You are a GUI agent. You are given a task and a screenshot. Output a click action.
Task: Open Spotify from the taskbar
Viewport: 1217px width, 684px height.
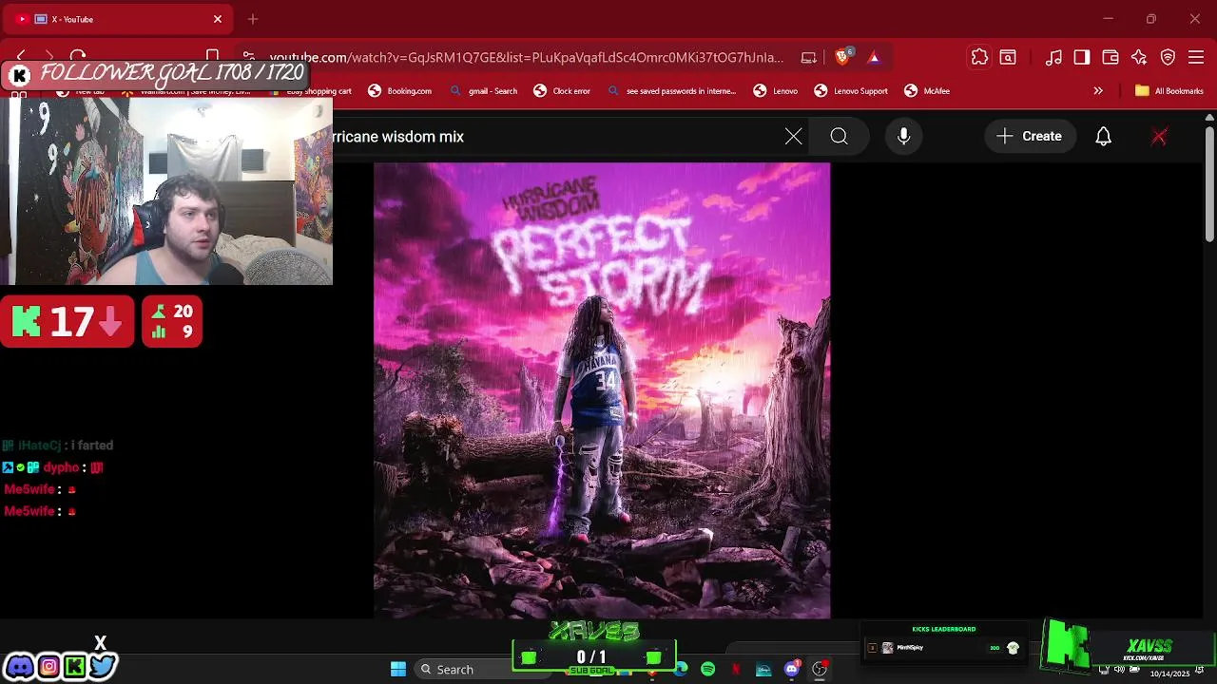tap(708, 669)
